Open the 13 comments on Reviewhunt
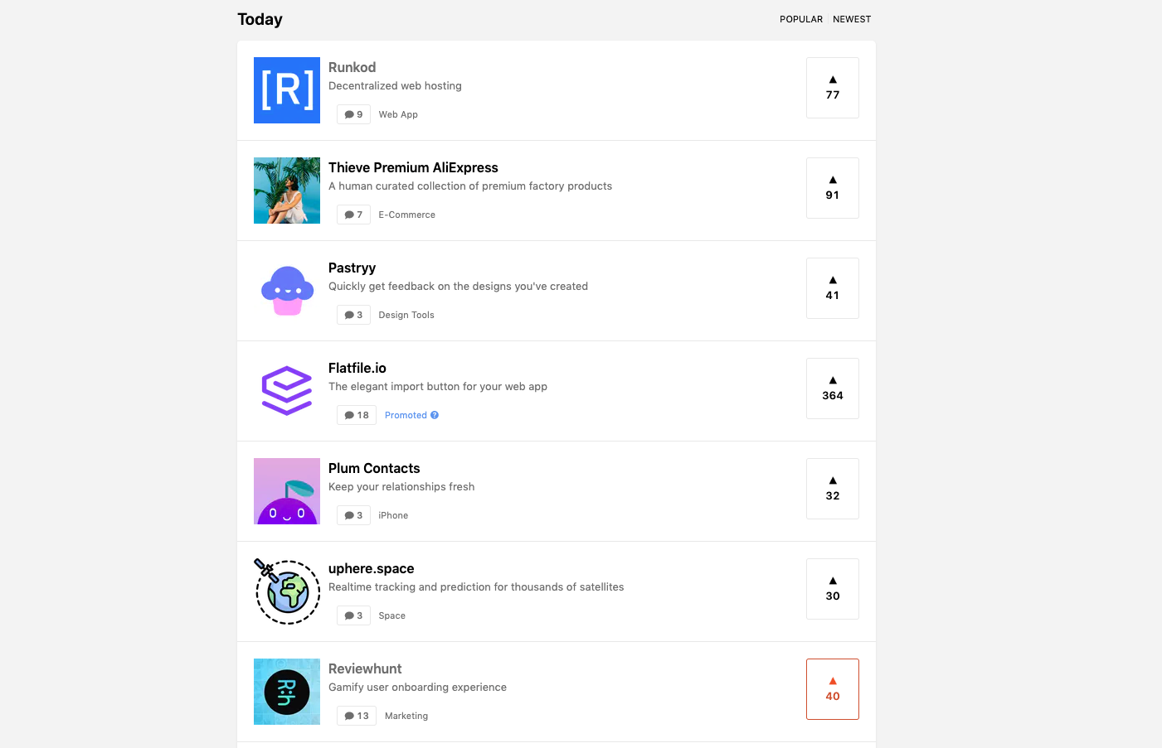 (x=357, y=716)
